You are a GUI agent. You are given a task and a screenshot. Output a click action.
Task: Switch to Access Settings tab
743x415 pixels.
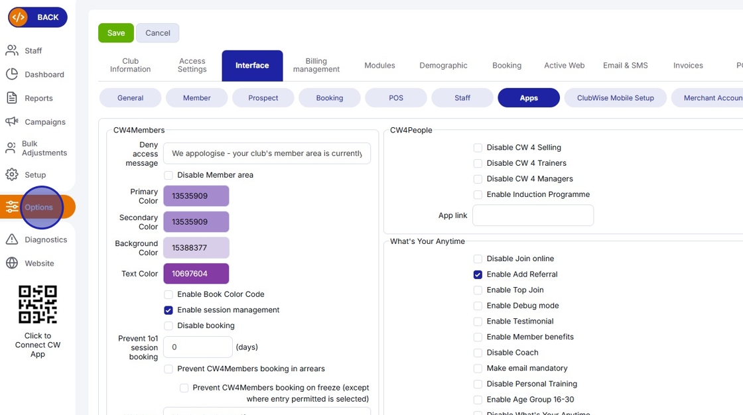tap(192, 66)
